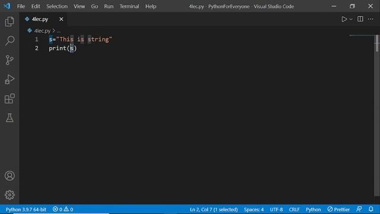
Task: Click the feedback icon in status bar
Action: (359, 209)
